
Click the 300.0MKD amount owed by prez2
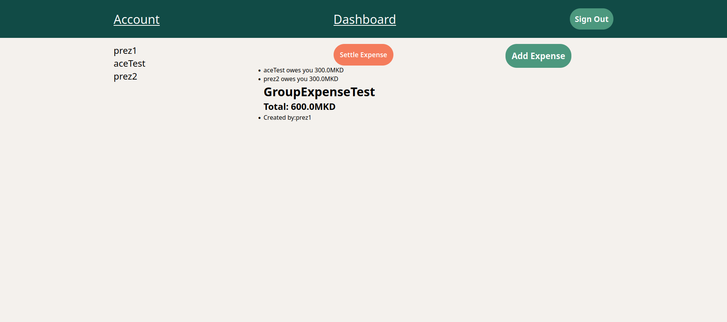tap(323, 79)
